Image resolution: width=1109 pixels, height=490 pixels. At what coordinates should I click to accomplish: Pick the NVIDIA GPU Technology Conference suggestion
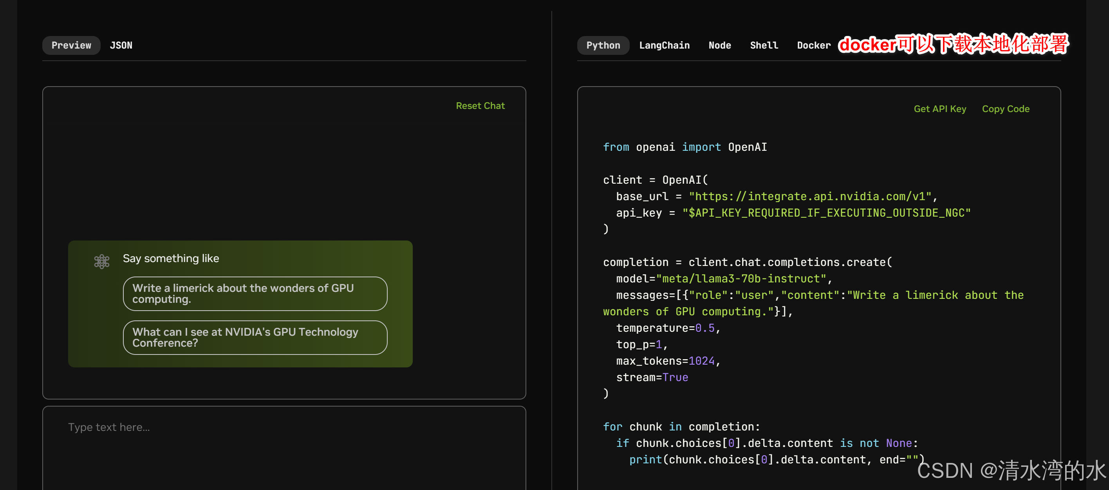pos(255,337)
